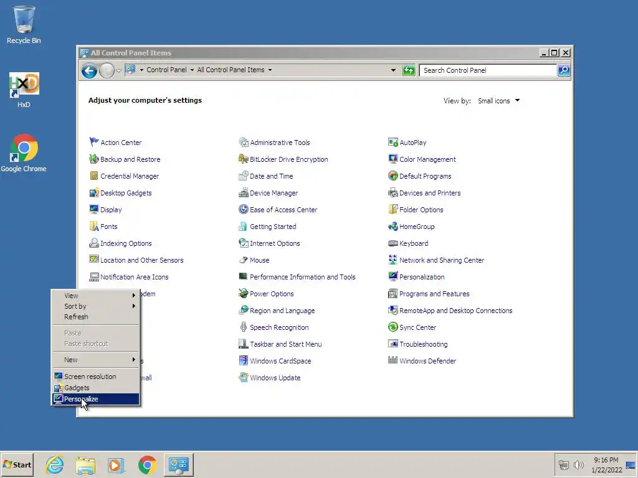
Task: Launch Desktop Gadgets icon
Action: point(94,193)
